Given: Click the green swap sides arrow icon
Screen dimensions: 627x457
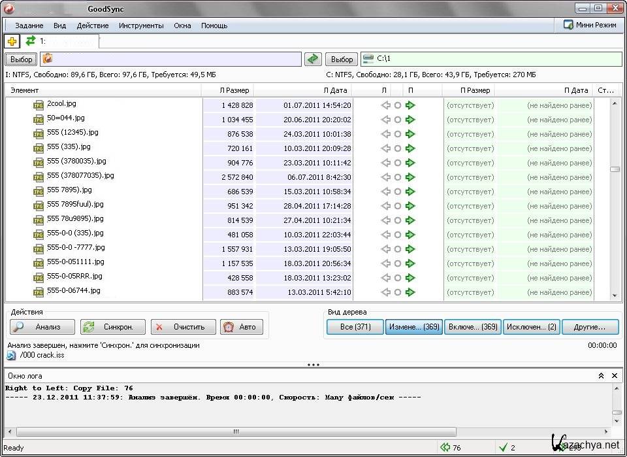Looking at the screenshot, I should (313, 59).
